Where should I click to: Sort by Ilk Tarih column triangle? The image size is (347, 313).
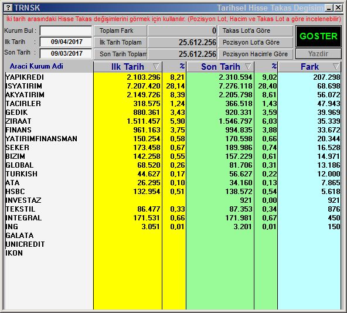pos(156,66)
